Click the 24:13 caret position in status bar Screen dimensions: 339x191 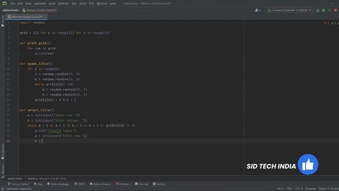(x=280, y=189)
